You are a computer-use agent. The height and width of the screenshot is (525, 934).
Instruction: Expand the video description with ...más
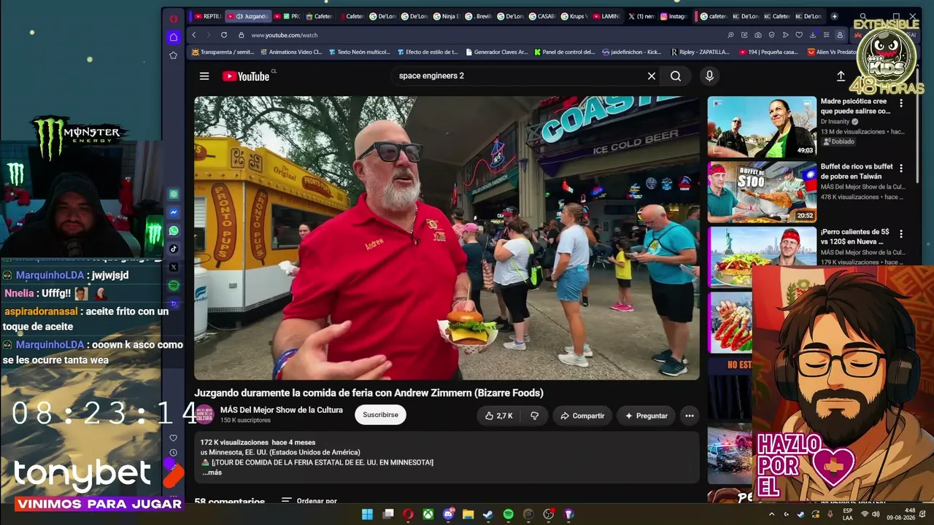212,472
